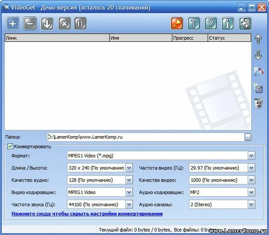Open the Аудио кодировщик dropdown
Screen dimensions: 269x235
point(251,192)
